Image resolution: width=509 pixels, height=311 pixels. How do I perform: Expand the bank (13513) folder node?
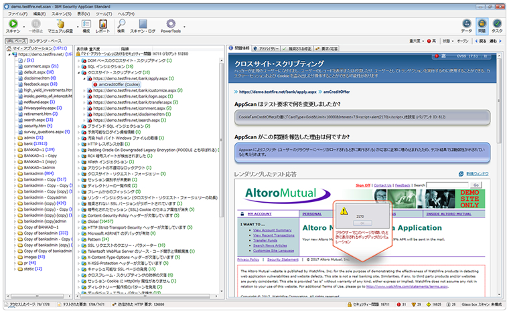15,144
